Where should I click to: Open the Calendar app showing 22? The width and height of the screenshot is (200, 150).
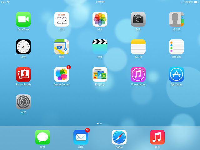tap(62, 19)
